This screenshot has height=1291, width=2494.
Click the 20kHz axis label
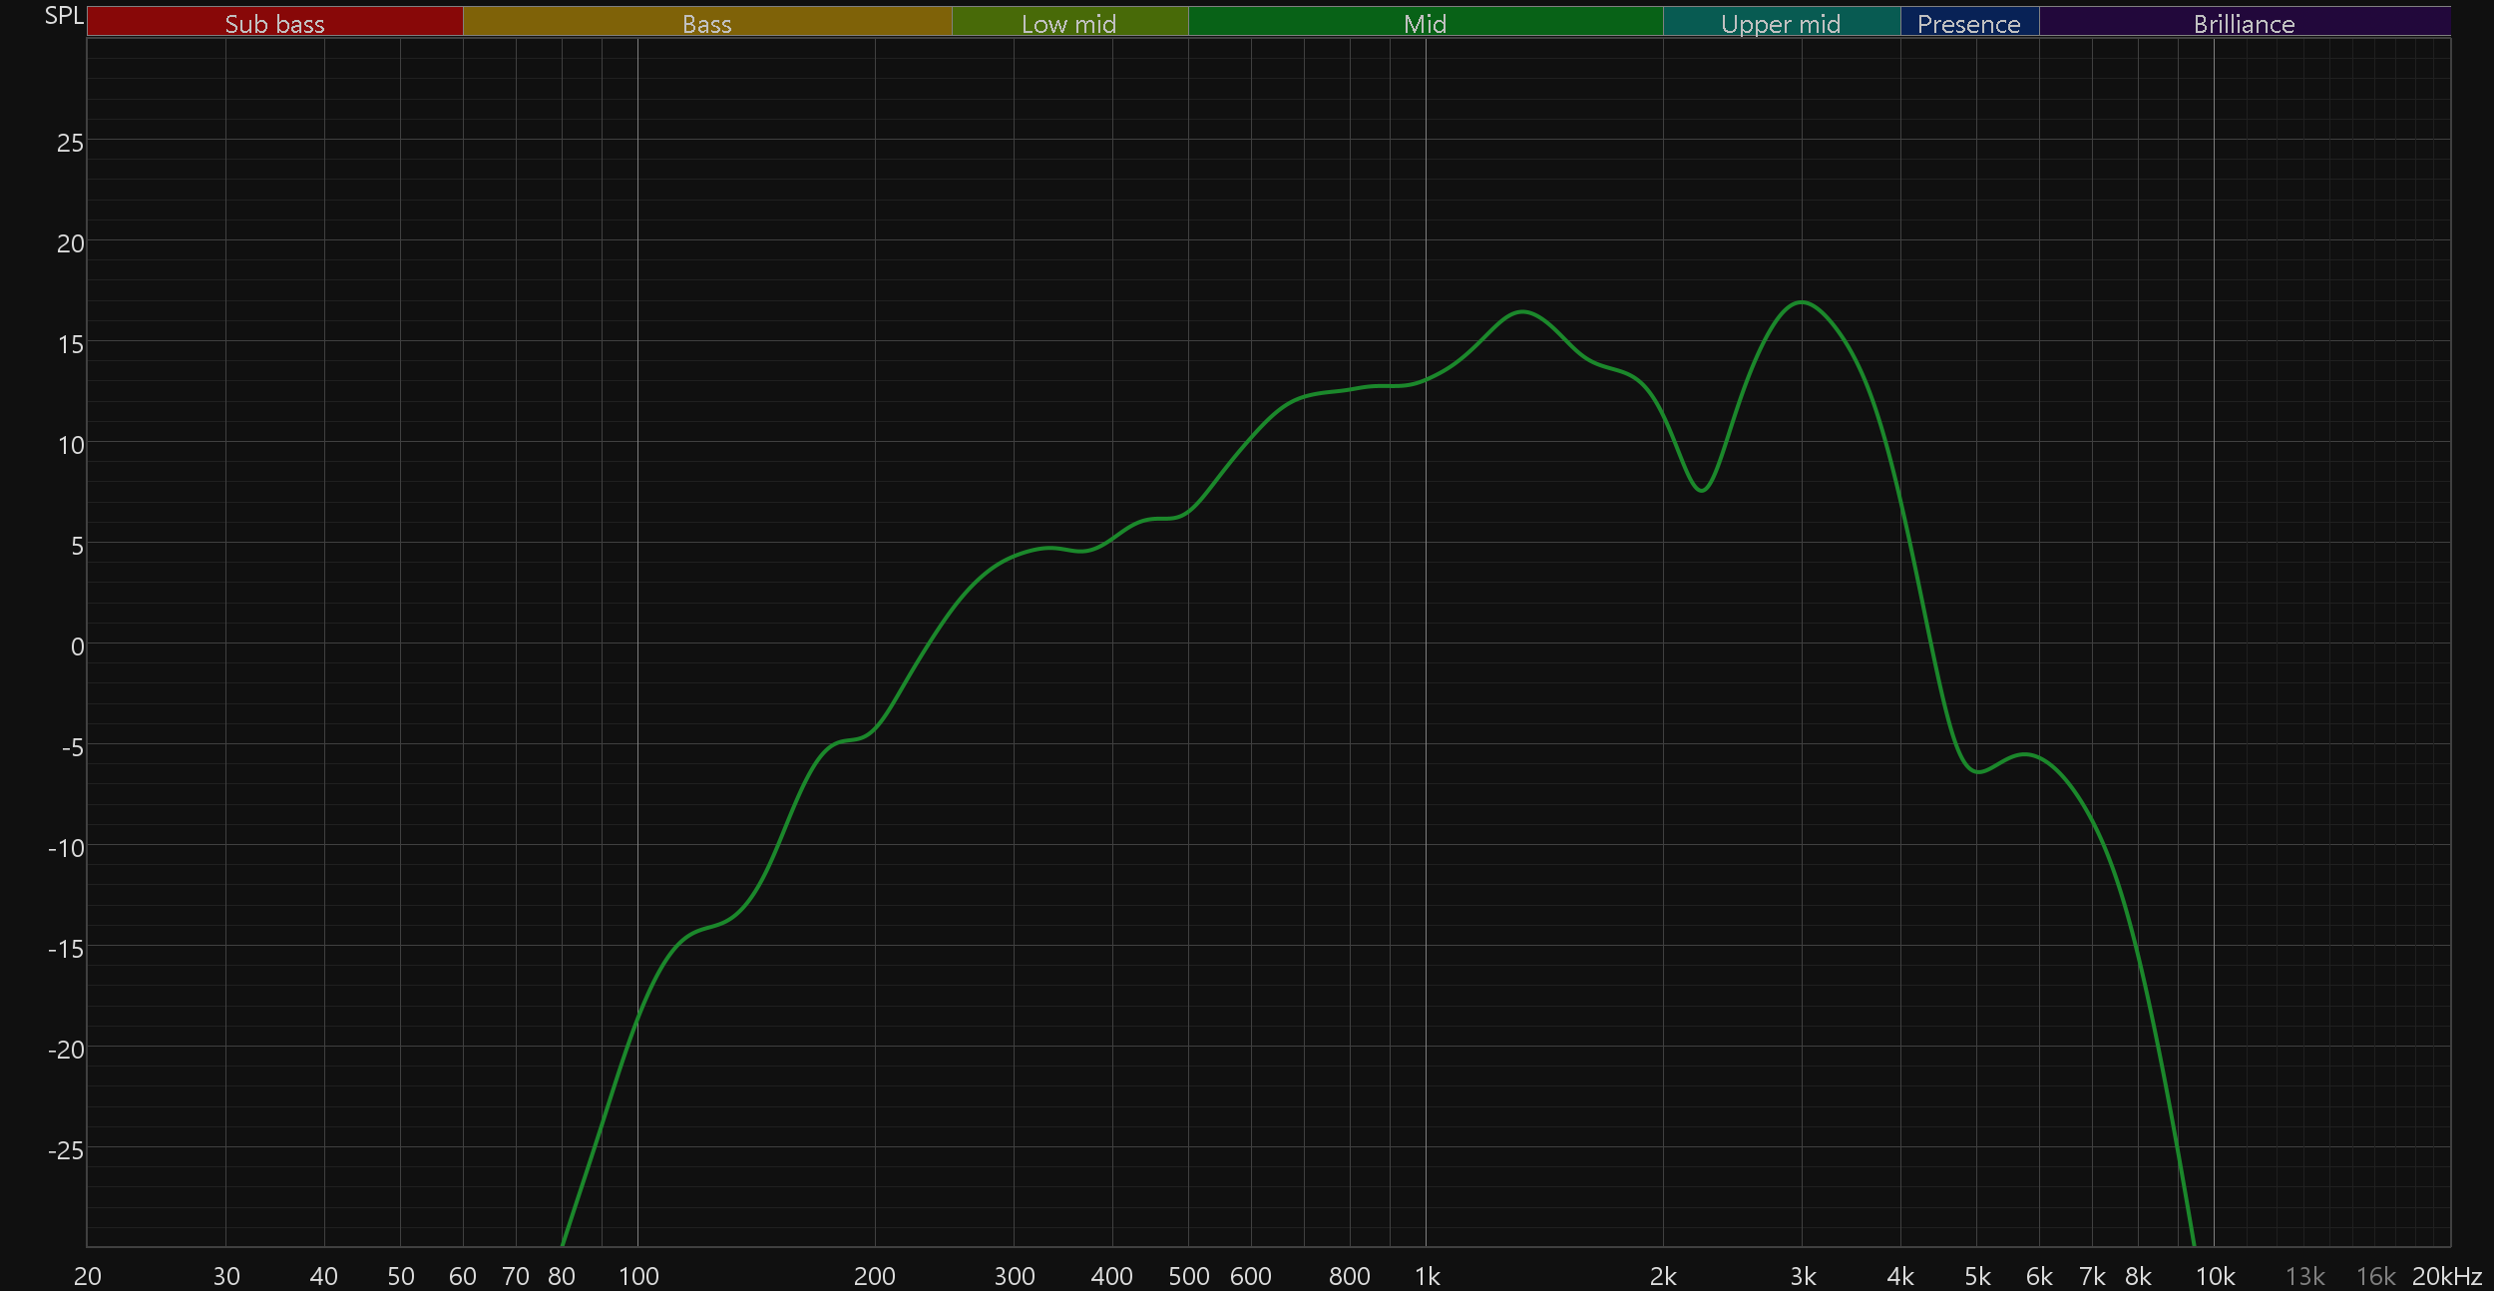click(x=2447, y=1276)
